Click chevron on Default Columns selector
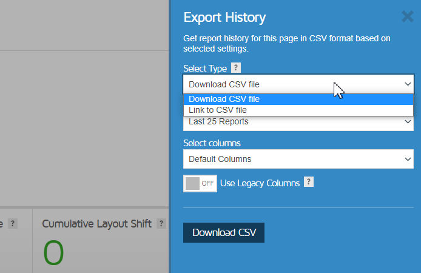Screen dimensions: 421x273 [408, 159]
